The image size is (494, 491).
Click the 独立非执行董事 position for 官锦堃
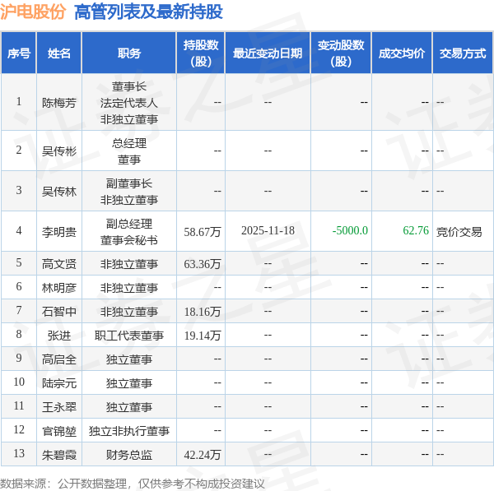tap(129, 431)
